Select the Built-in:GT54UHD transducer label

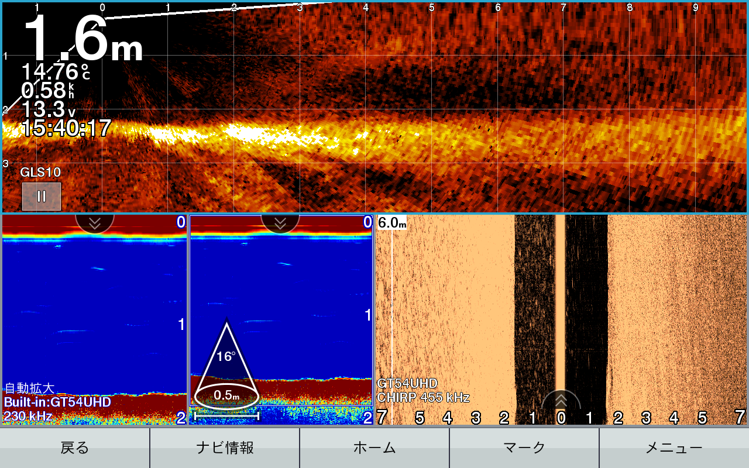click(x=57, y=402)
